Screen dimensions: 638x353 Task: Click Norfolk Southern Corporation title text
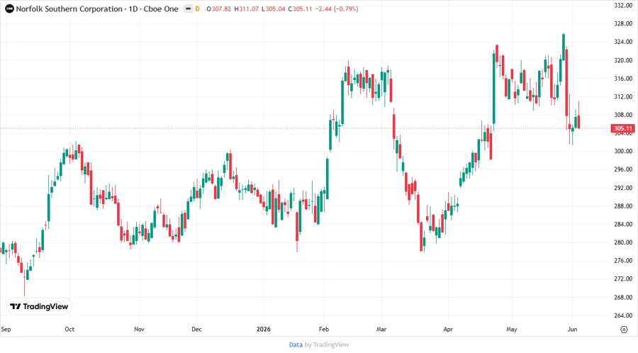pos(69,9)
